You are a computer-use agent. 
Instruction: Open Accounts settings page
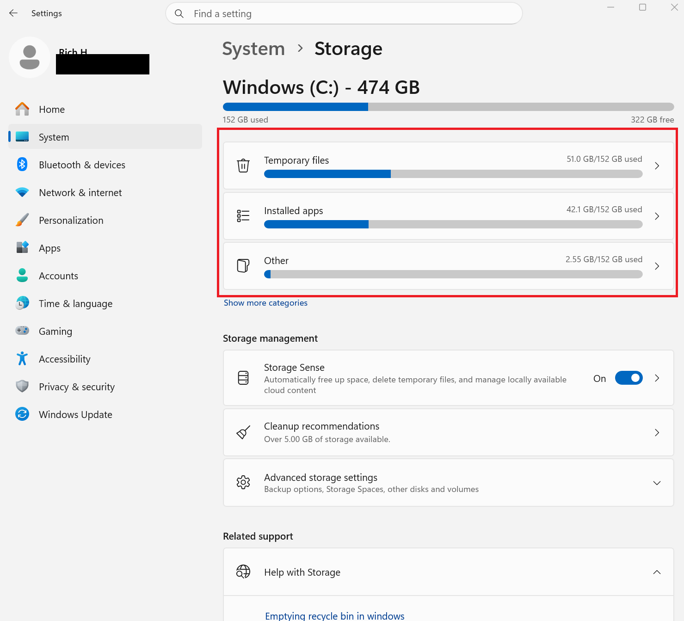pyautogui.click(x=105, y=276)
